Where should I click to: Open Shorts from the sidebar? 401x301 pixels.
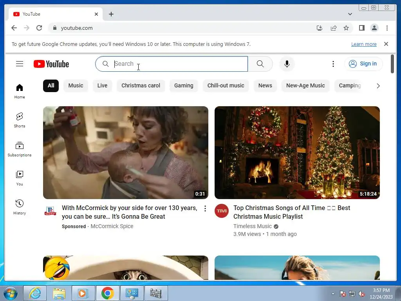20,120
